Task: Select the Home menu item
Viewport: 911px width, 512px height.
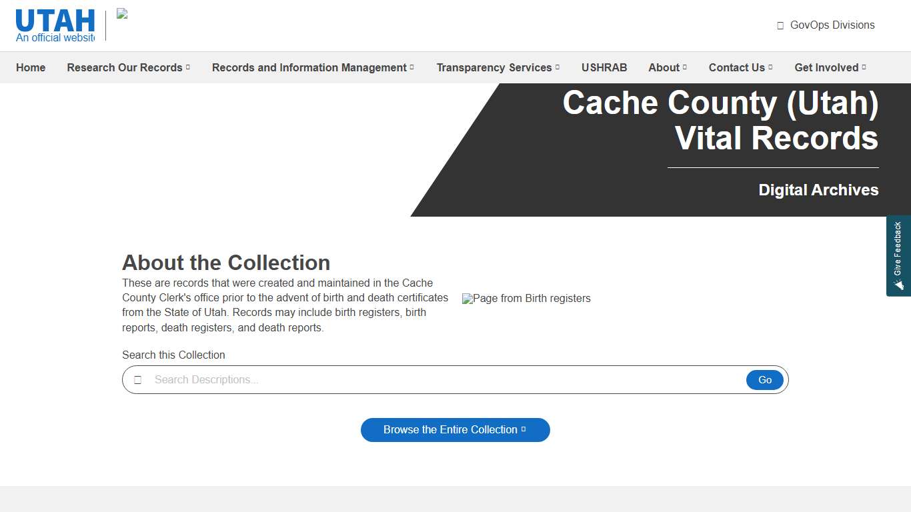Action: pyautogui.click(x=31, y=67)
